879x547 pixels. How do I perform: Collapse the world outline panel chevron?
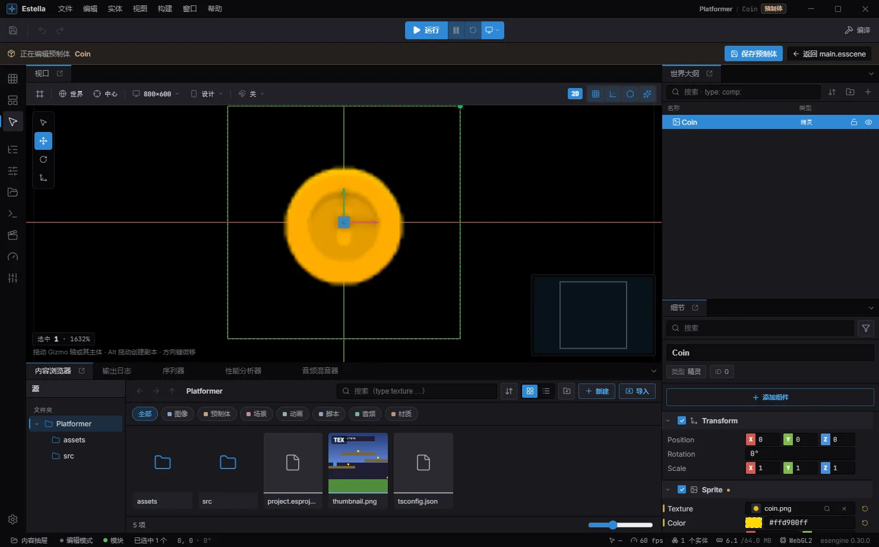coord(871,74)
